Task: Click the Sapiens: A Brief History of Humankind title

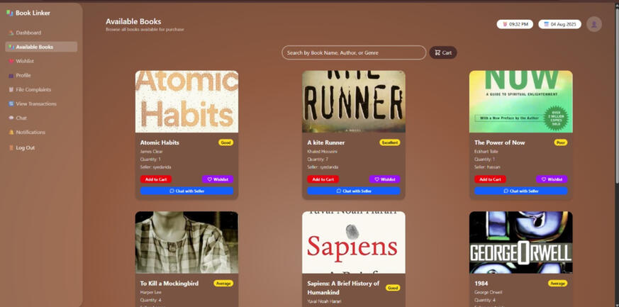Action: pyautogui.click(x=343, y=288)
